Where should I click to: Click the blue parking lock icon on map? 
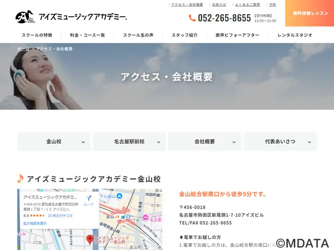point(120,196)
